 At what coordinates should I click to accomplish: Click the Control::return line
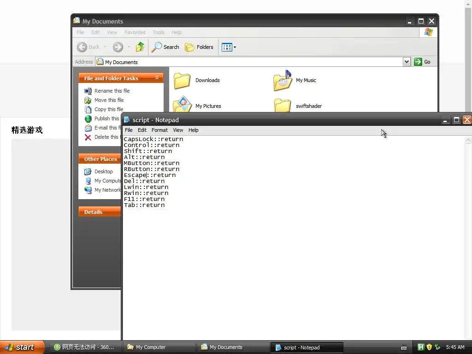(x=151, y=145)
